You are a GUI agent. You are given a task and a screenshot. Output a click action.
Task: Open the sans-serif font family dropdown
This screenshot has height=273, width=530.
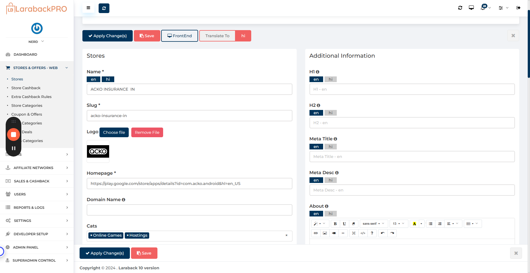(x=373, y=224)
